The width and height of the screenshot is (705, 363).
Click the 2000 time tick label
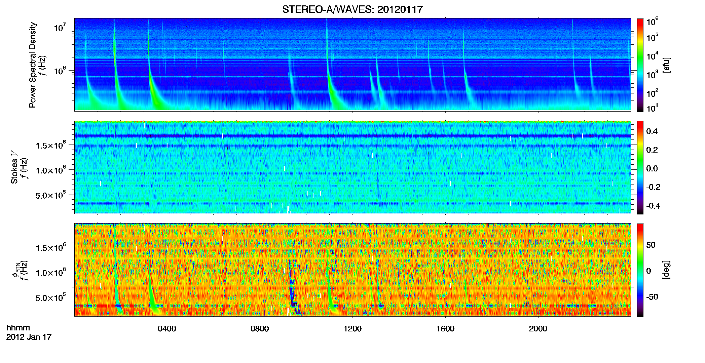(x=538, y=329)
